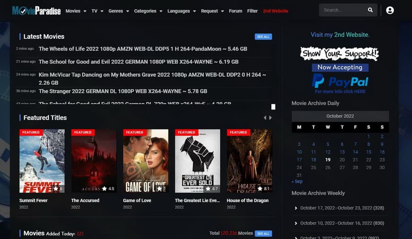412x239 pixels.
Task: Expand the Movies dropdown menu
Action: (x=76, y=11)
